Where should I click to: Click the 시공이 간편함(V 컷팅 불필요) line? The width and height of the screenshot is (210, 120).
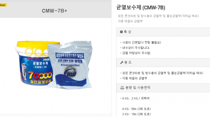[x=141, y=43]
